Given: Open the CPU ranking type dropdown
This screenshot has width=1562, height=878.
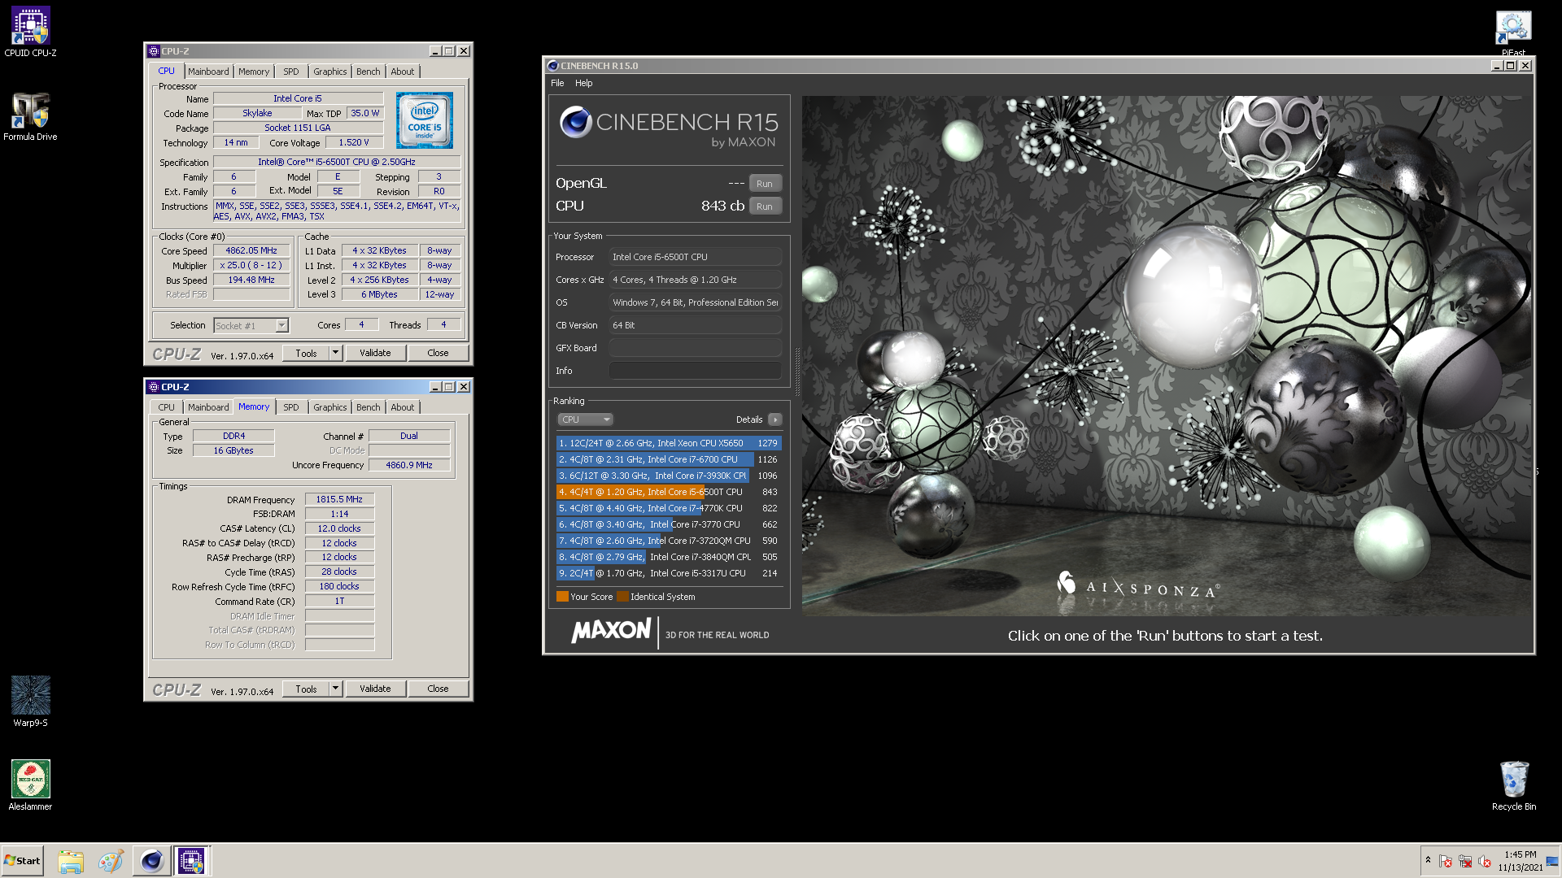Looking at the screenshot, I should click(585, 419).
